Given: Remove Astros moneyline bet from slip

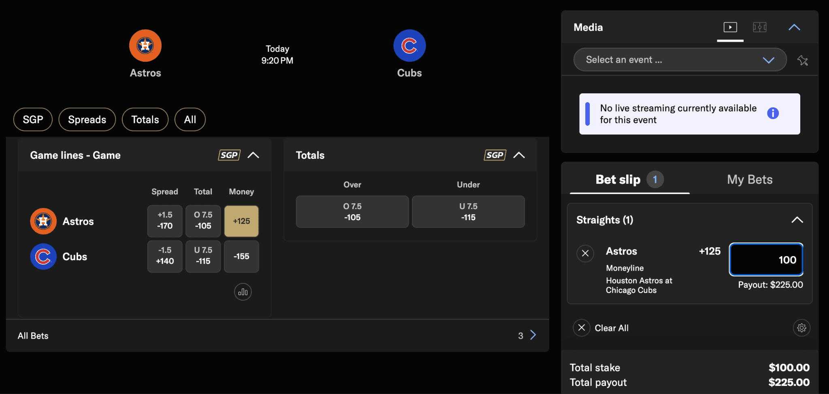Looking at the screenshot, I should [585, 253].
